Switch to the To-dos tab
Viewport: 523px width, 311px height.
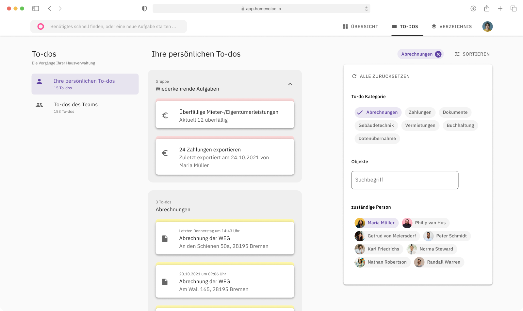(x=409, y=26)
